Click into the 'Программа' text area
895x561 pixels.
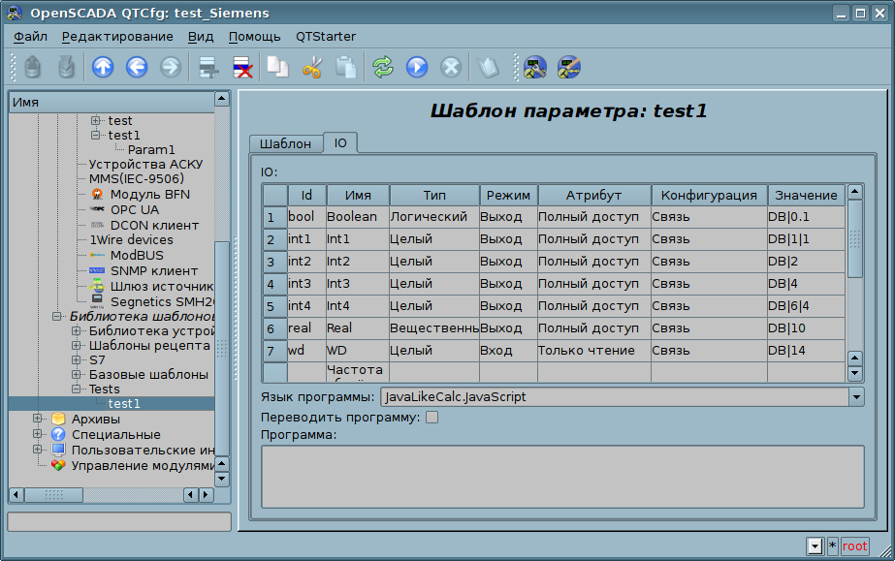562,476
